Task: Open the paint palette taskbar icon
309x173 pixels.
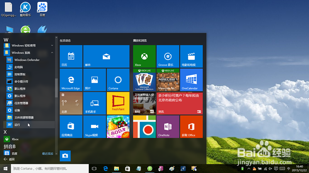Action: click(x=172, y=168)
